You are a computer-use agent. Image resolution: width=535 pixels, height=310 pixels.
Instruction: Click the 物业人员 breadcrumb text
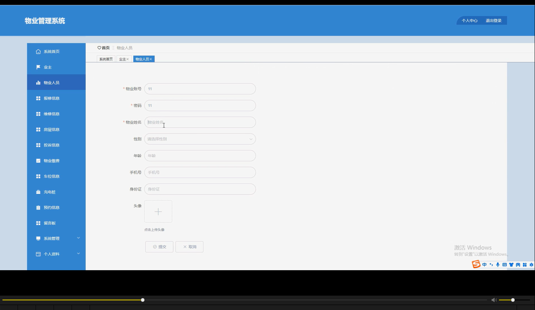pos(125,48)
